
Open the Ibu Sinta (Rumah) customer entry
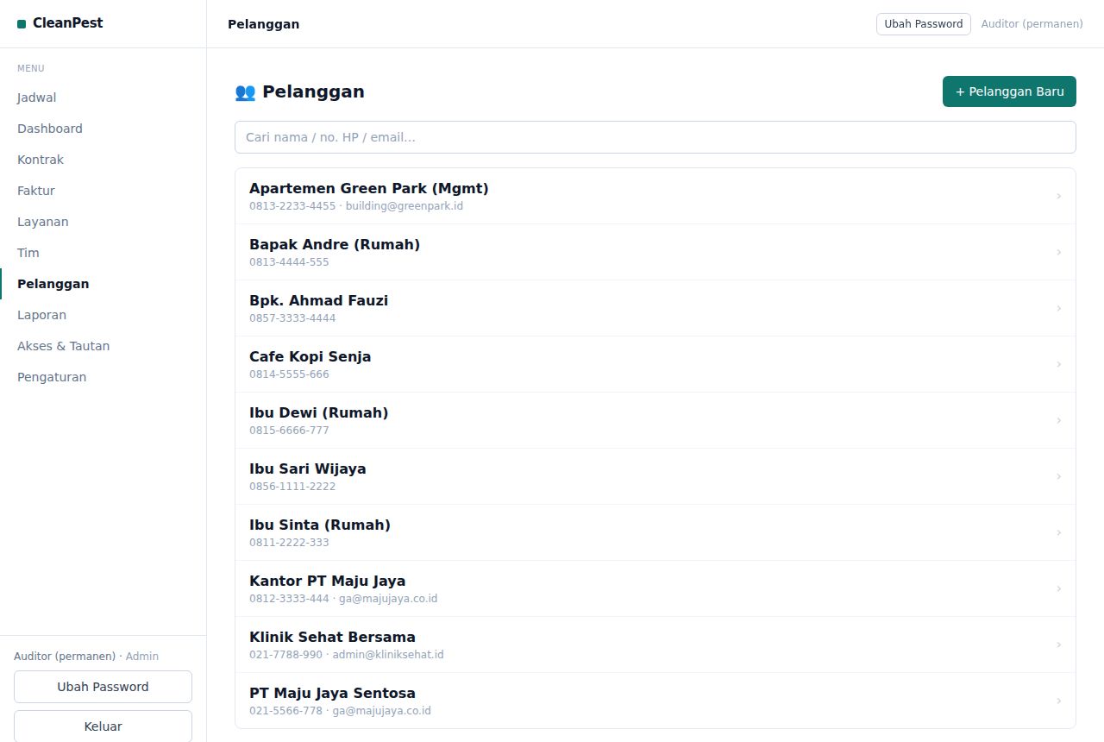tap(655, 532)
